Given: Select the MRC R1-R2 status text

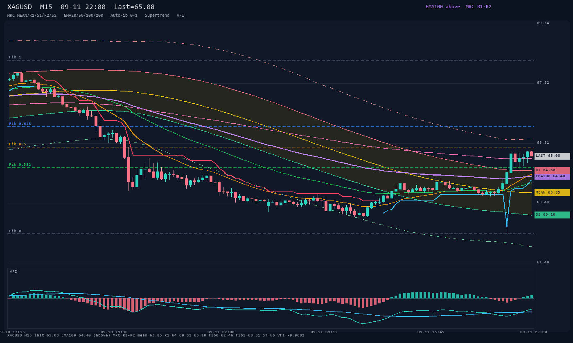Looking at the screenshot, I should (478, 7).
